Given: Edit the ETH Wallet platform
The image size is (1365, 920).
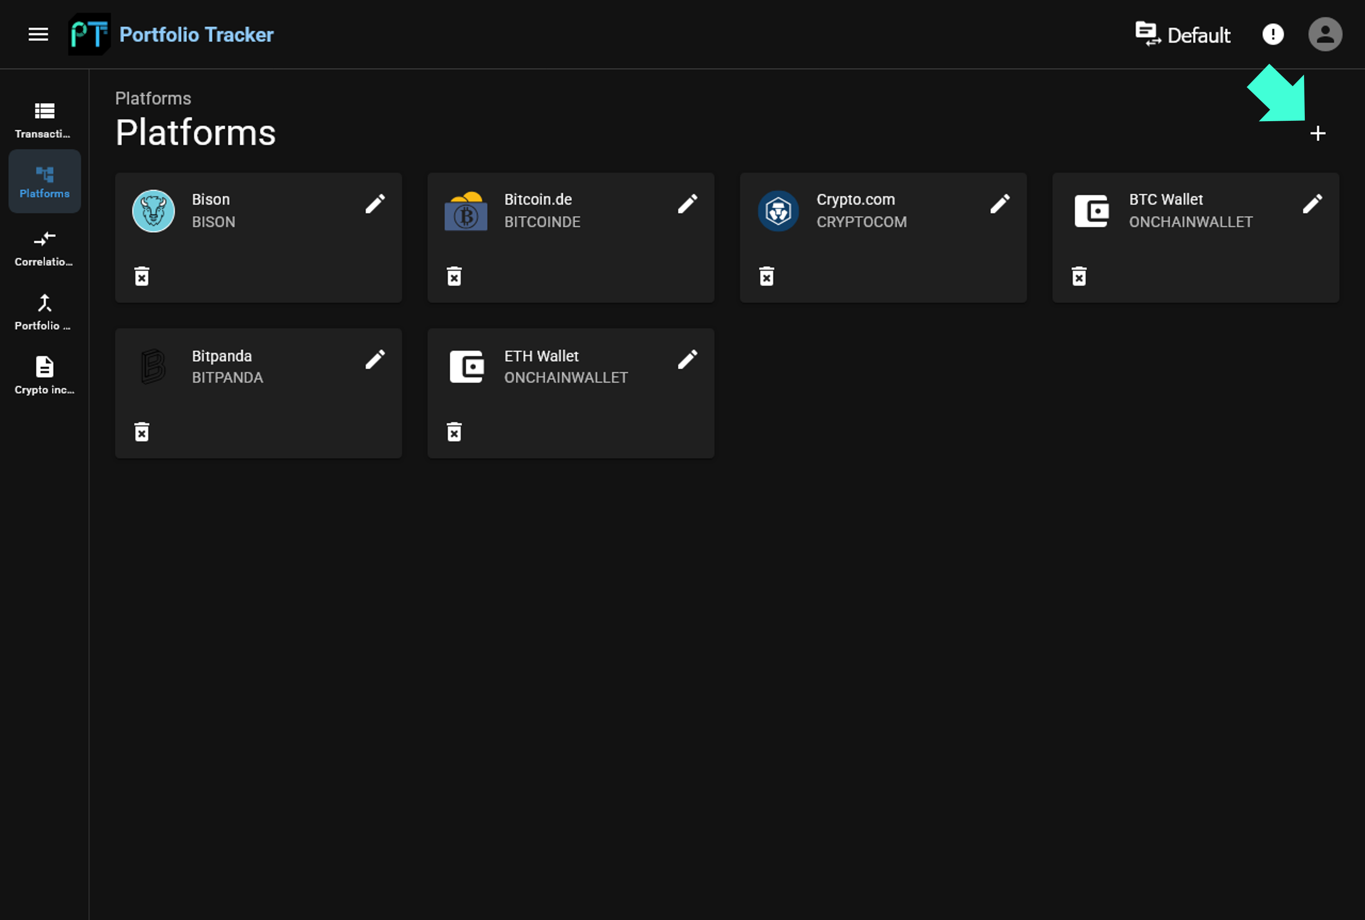Looking at the screenshot, I should 687,360.
